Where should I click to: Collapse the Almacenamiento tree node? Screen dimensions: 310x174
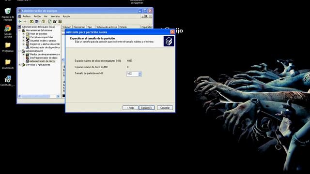point(19,51)
